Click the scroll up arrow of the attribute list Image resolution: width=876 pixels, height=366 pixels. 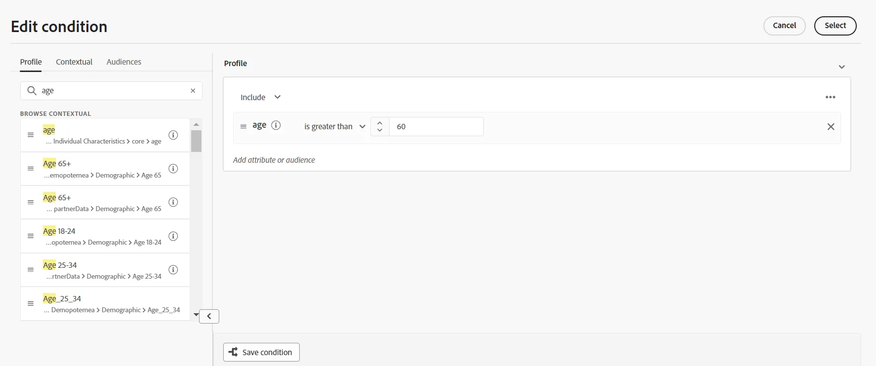[196, 124]
